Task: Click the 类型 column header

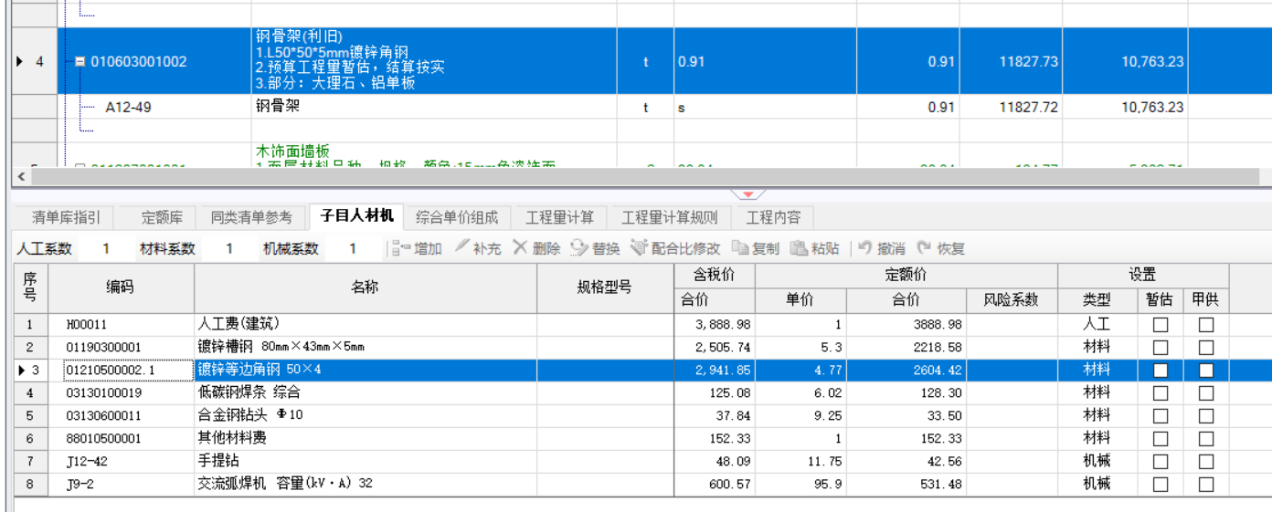Action: (x=1097, y=300)
